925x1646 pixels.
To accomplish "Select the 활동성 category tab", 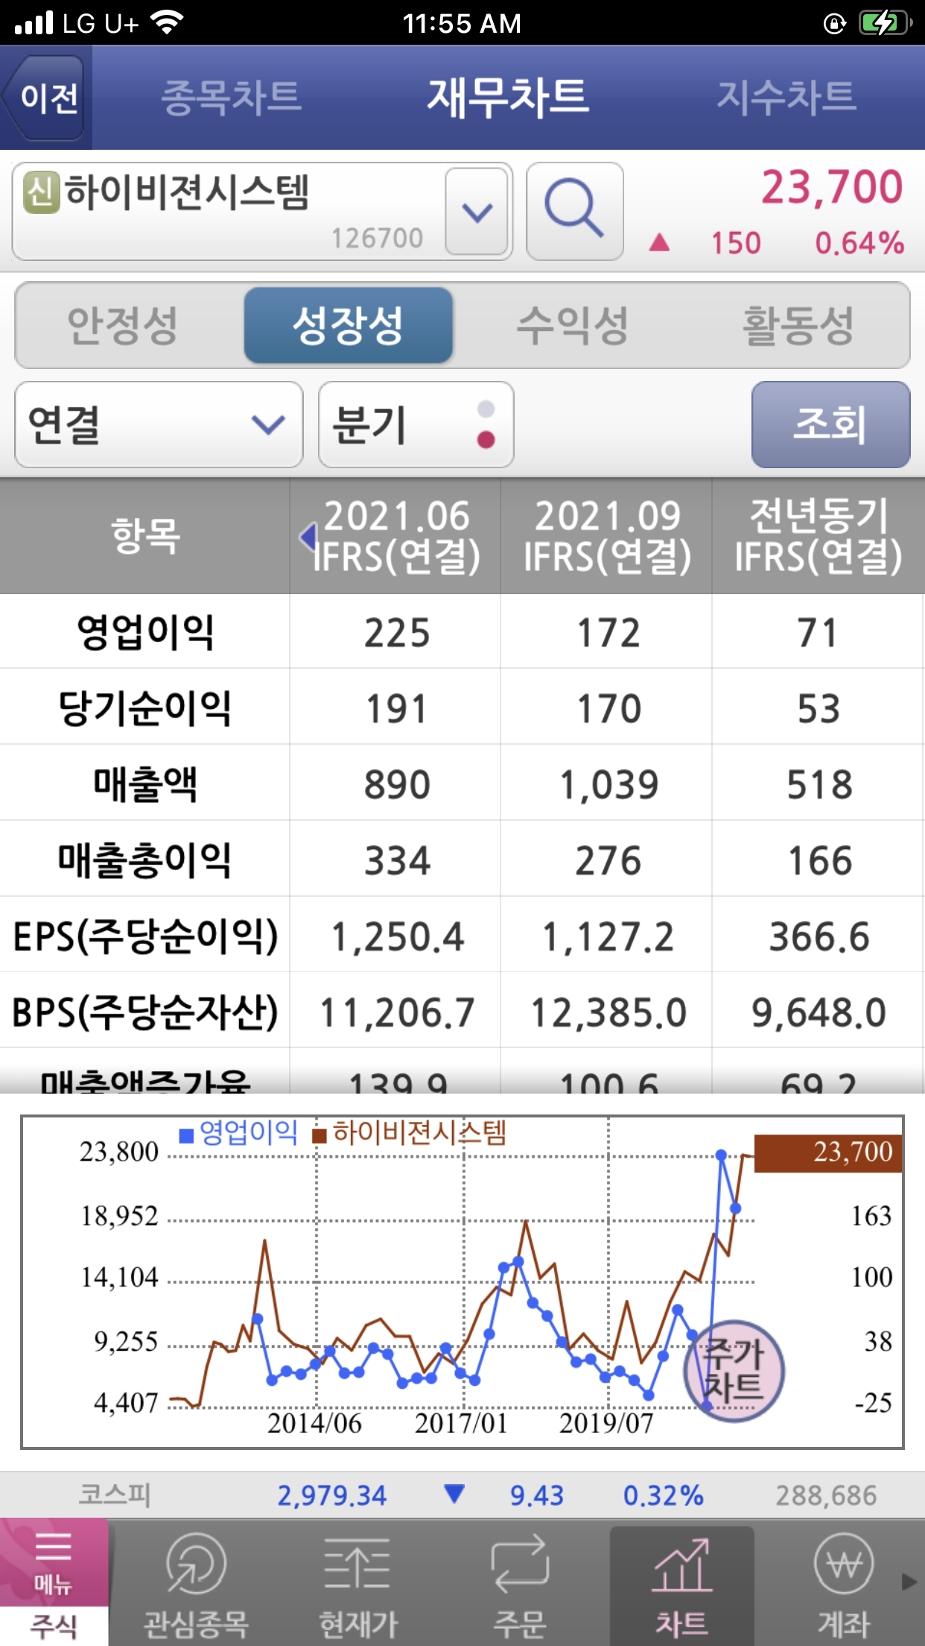I will pos(798,326).
